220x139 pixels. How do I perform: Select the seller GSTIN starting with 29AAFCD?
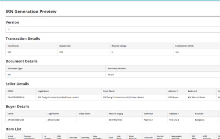[16, 97]
